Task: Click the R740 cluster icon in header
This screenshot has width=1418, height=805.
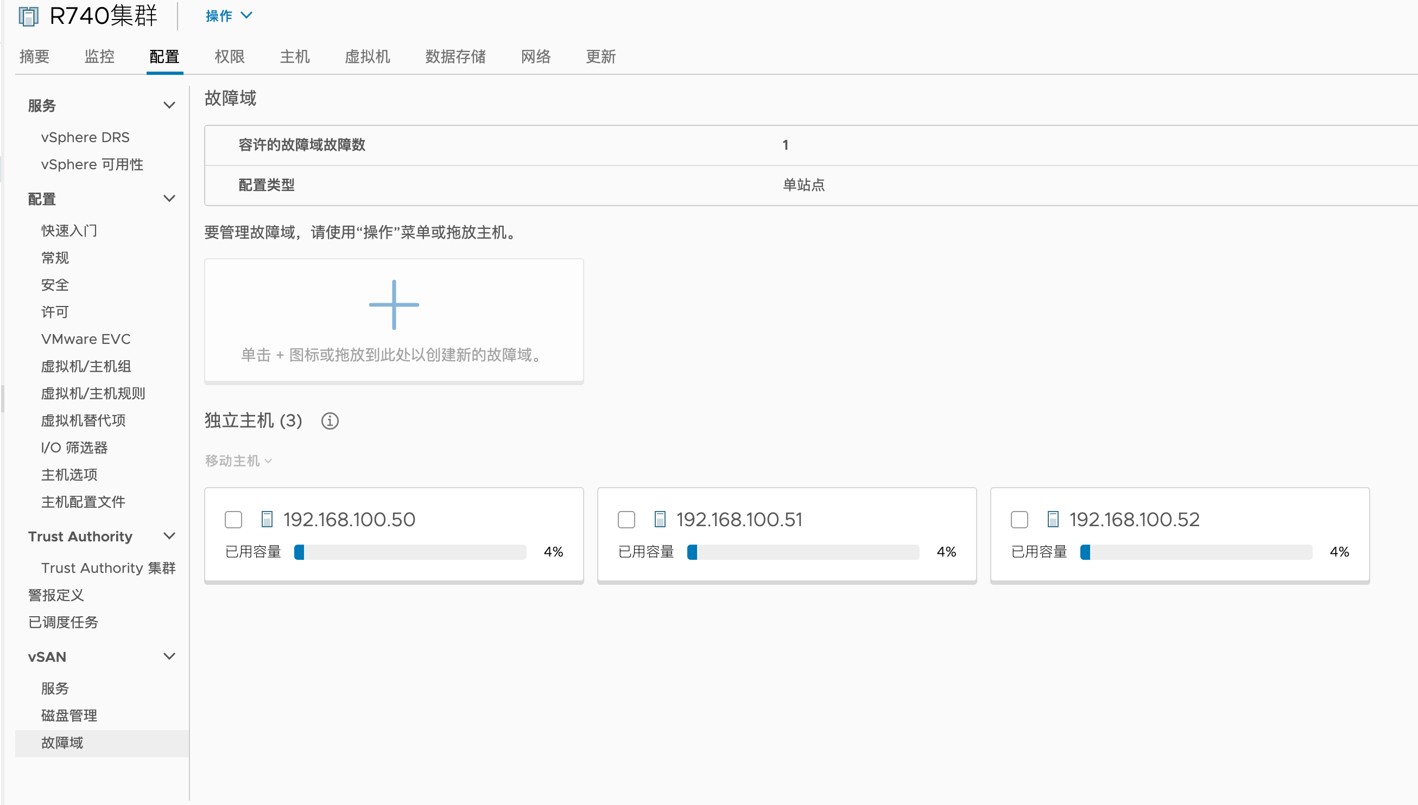Action: click(x=28, y=16)
